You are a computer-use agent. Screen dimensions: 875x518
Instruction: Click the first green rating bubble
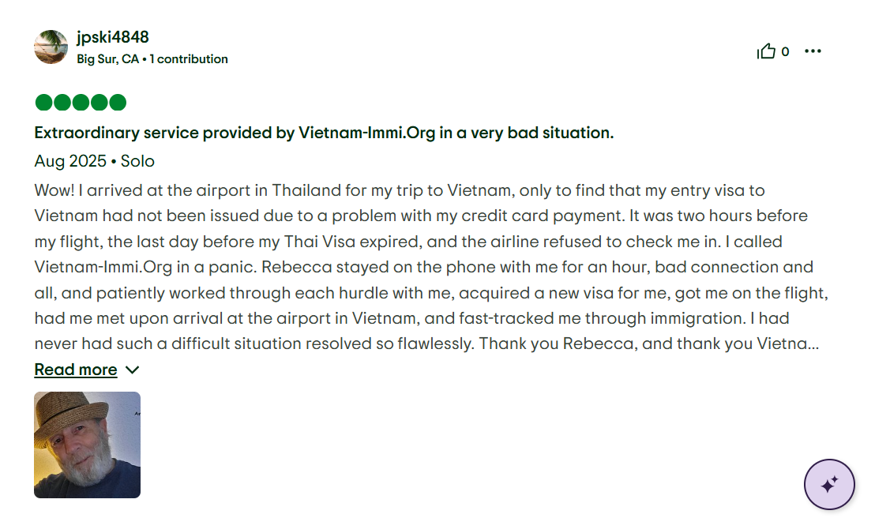(x=43, y=103)
